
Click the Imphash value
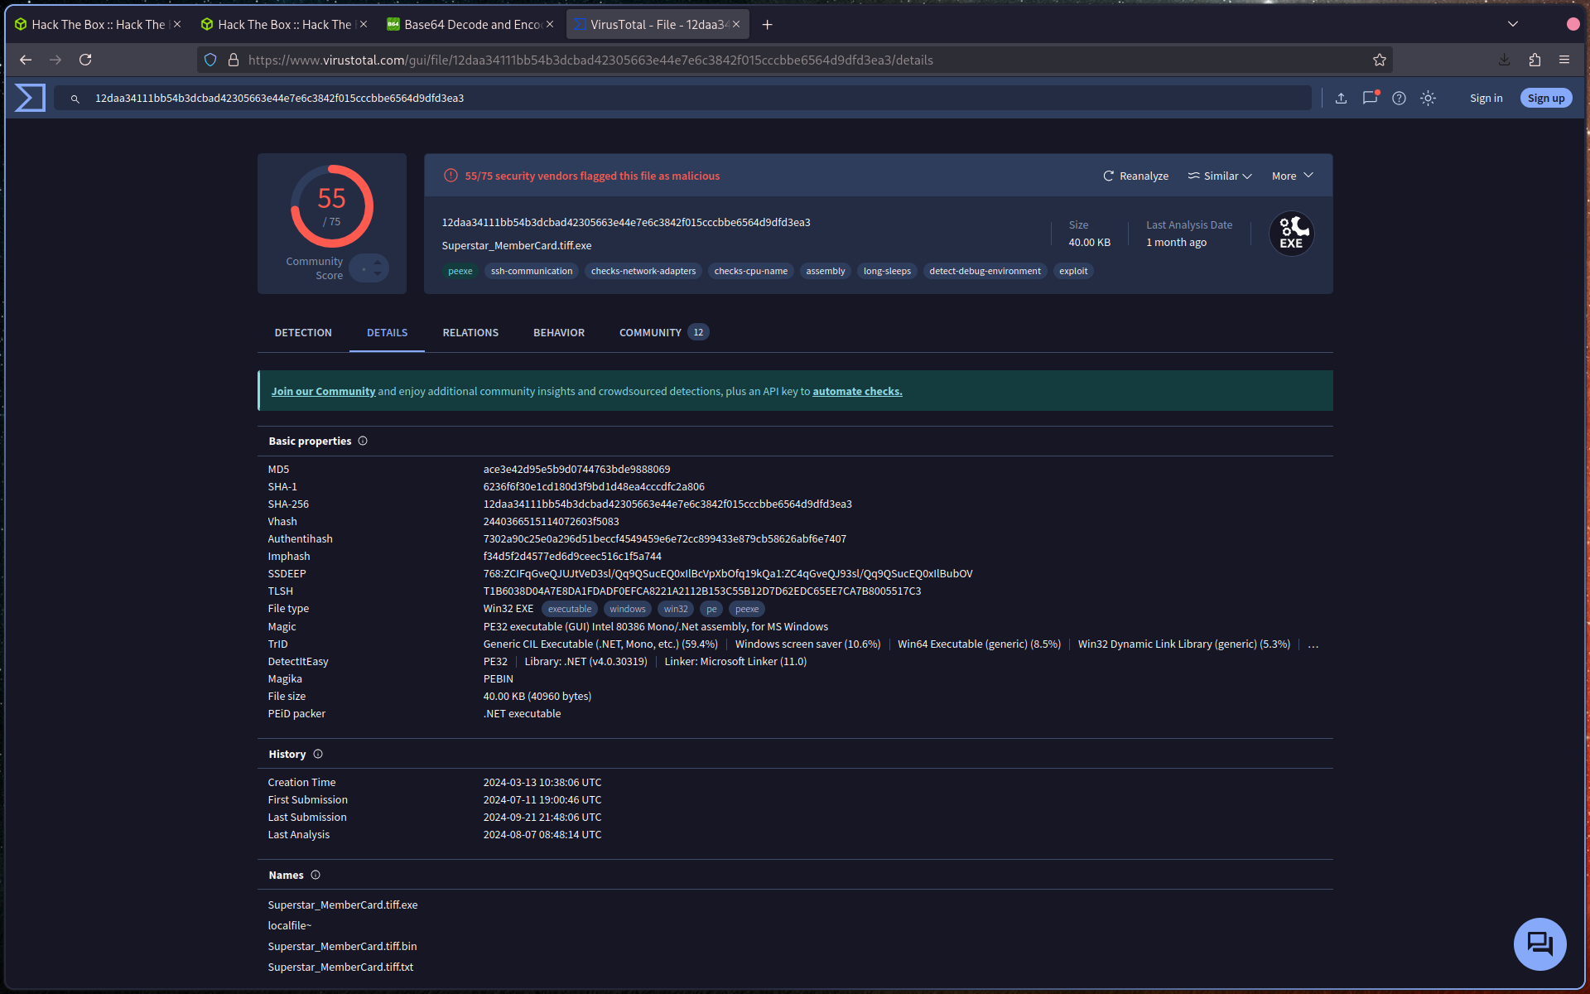pyautogui.click(x=572, y=557)
